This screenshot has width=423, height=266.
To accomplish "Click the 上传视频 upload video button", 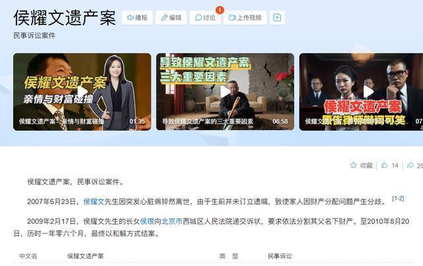I will [x=245, y=18].
